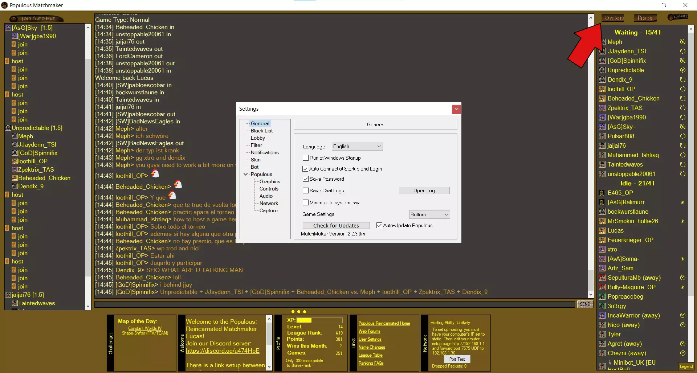Open the Game Settings position dropdown
Screen dimensions: 697x373
[x=429, y=214]
